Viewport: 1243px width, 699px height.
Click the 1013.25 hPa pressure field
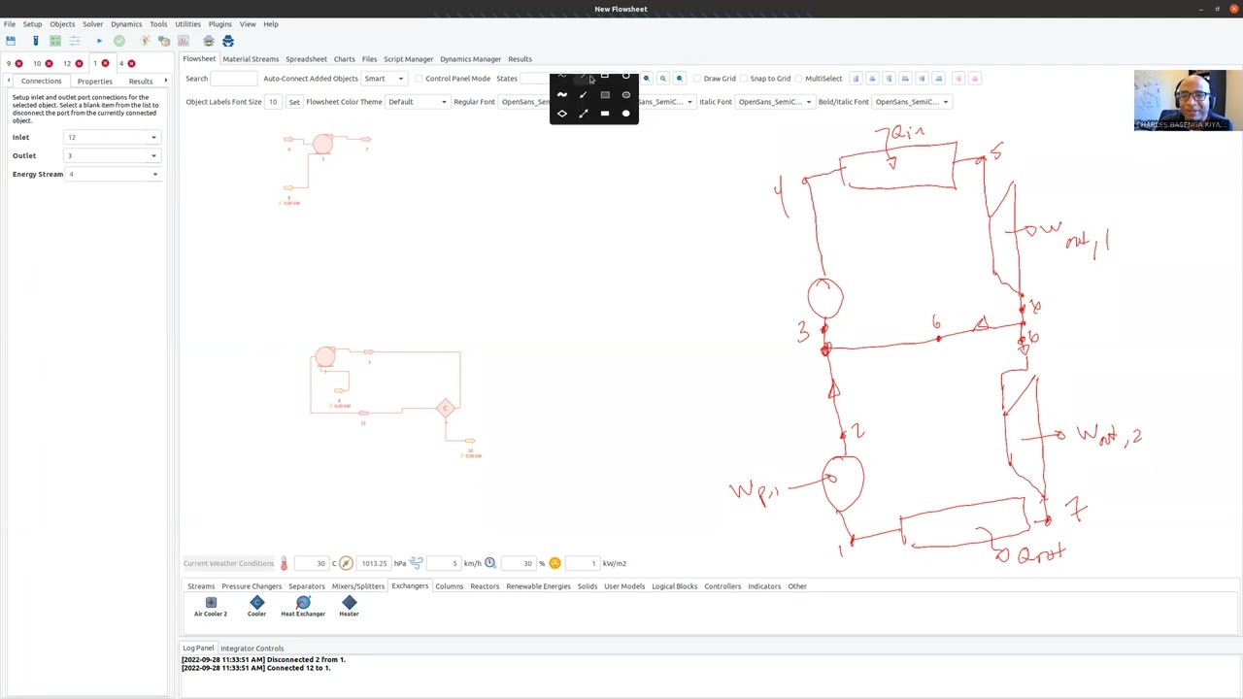click(x=374, y=563)
